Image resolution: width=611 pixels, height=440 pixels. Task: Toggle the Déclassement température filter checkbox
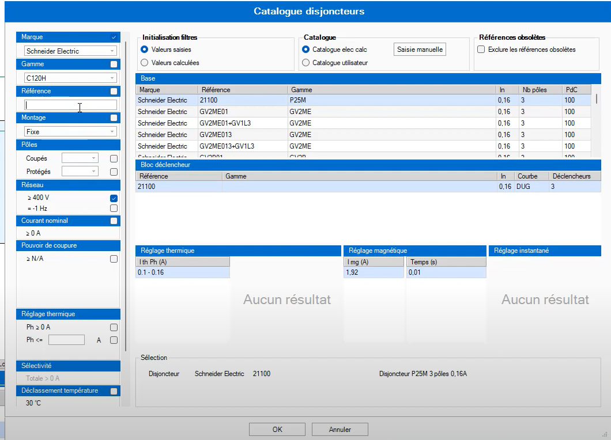click(x=115, y=390)
